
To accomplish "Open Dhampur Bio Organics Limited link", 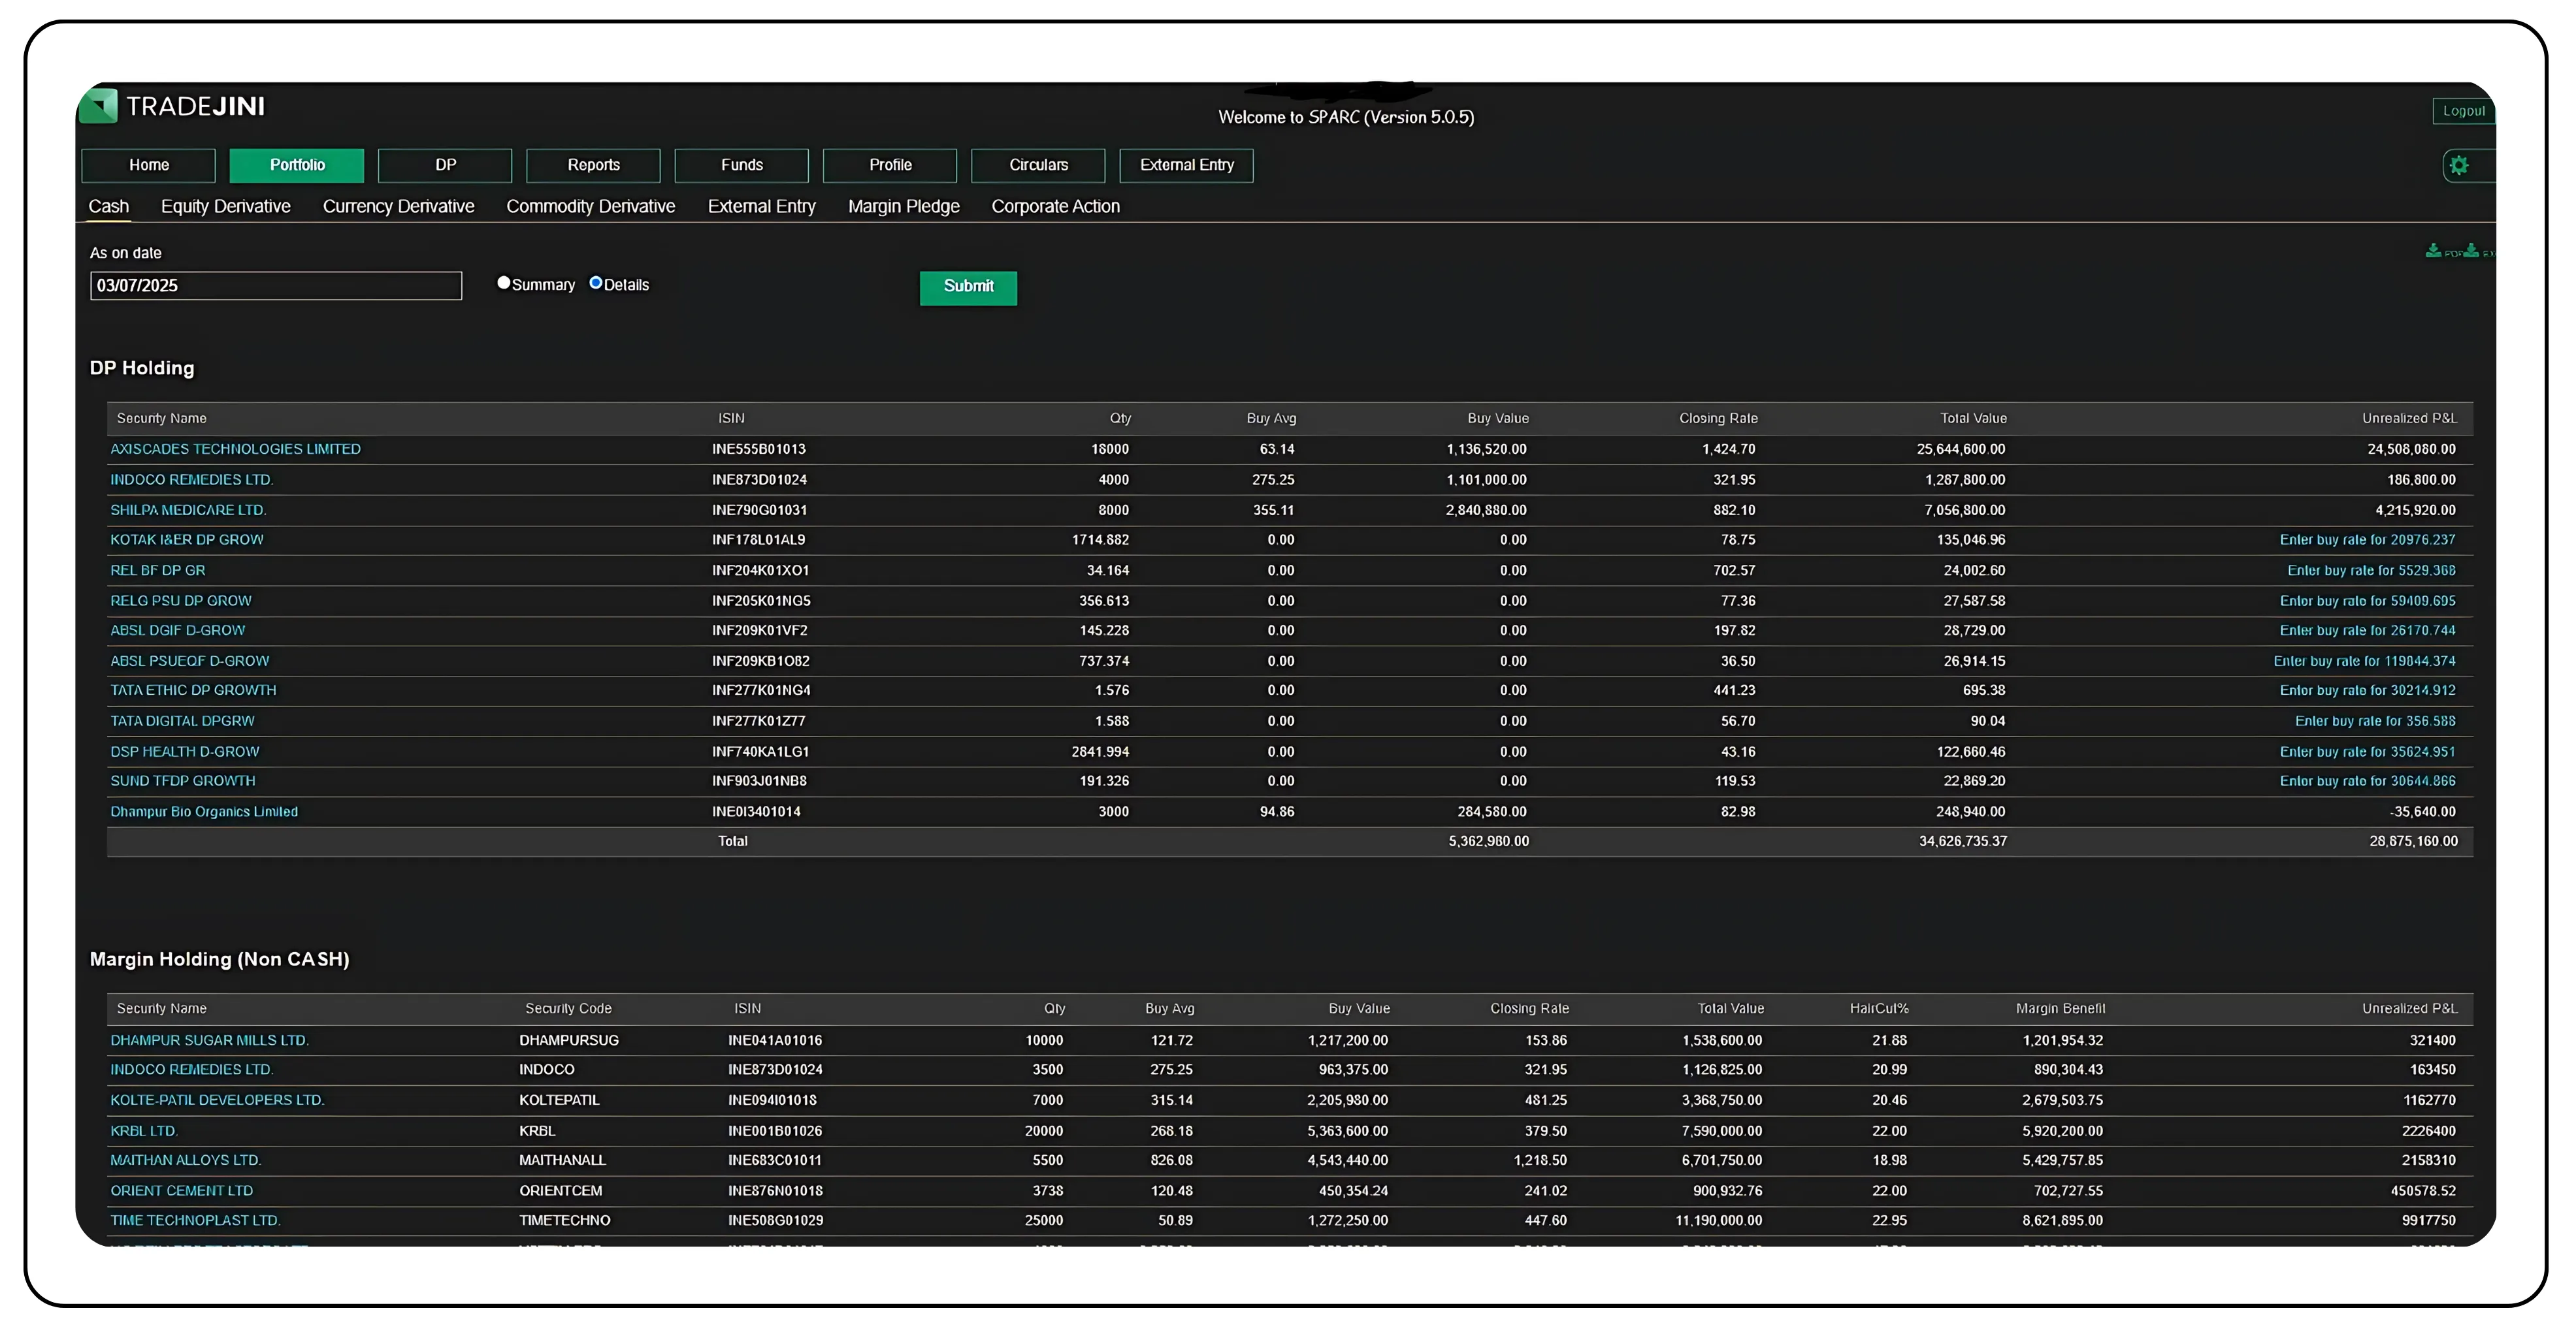I will click(x=204, y=812).
